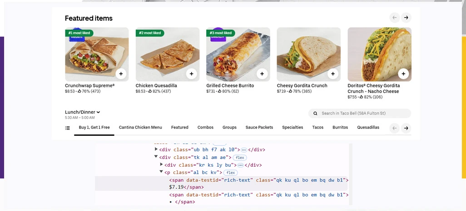Click hours text 5:30 AM – 5:00 AM
The width and height of the screenshot is (466, 211).
pyautogui.click(x=79, y=118)
